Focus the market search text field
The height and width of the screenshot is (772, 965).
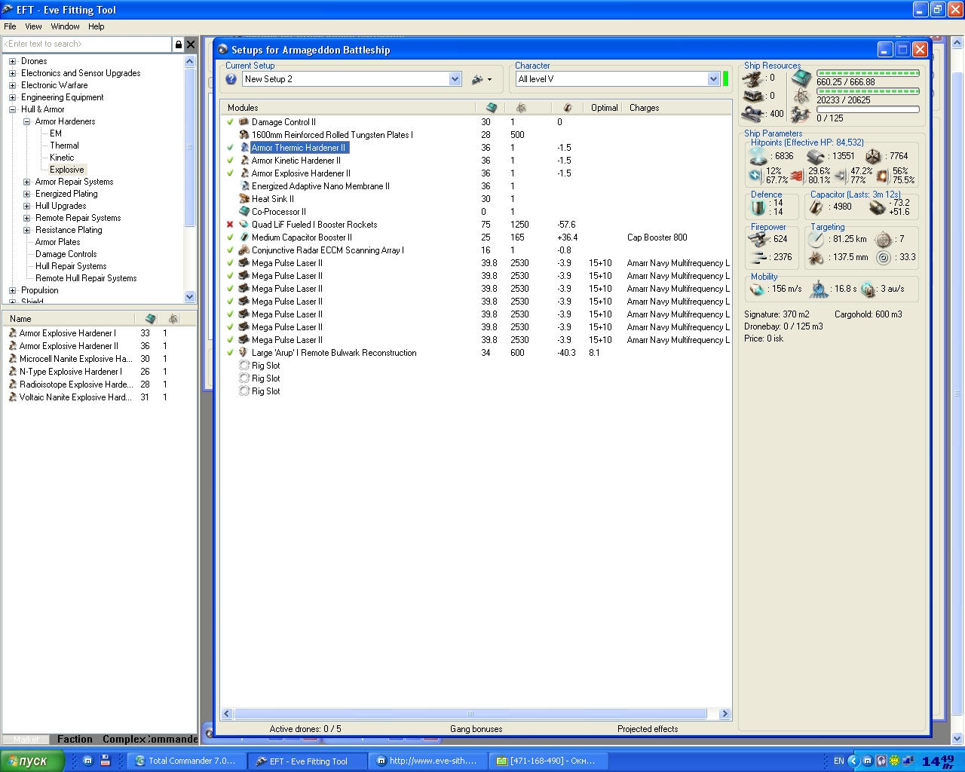click(87, 44)
